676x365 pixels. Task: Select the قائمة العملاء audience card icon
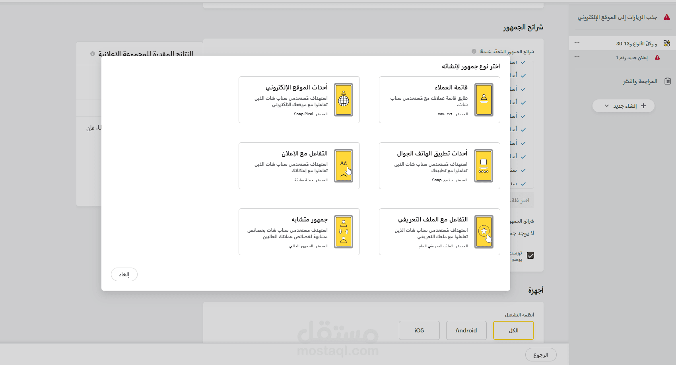click(484, 100)
